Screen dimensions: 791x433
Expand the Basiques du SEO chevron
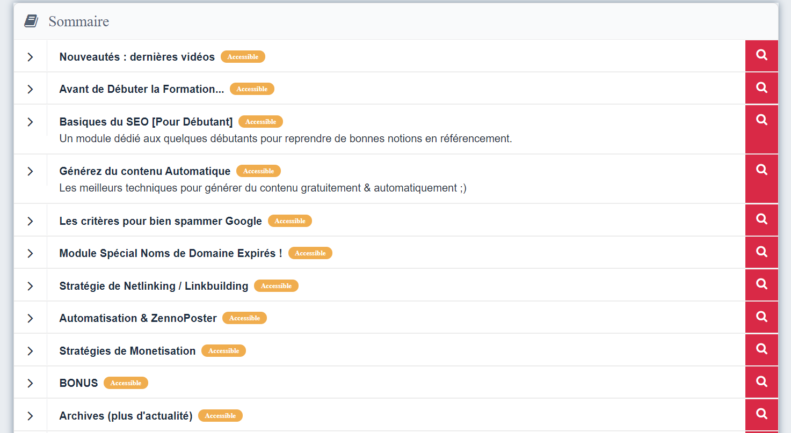pos(30,122)
